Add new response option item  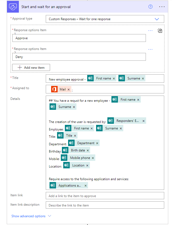coord(31,67)
